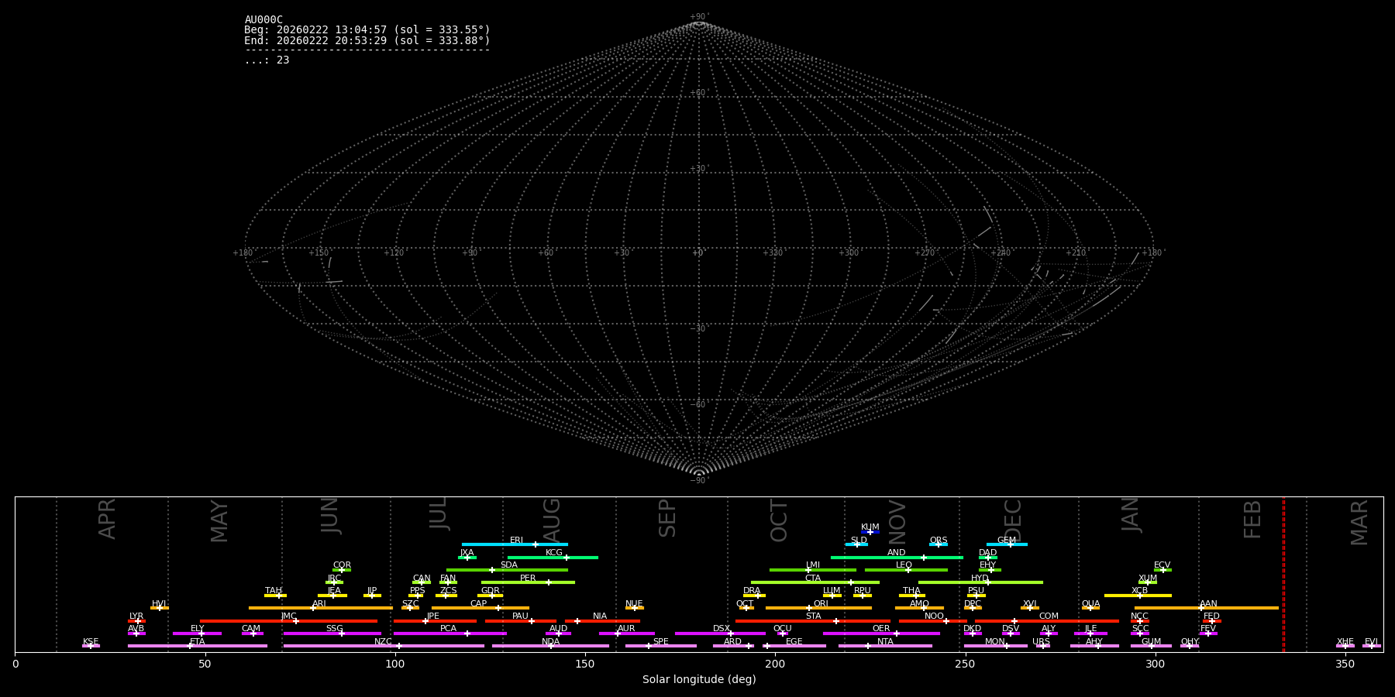Viewport: 1395px width, 697px height.
Task: Select the +270 longitude label on sky map
Action: tap(925, 253)
